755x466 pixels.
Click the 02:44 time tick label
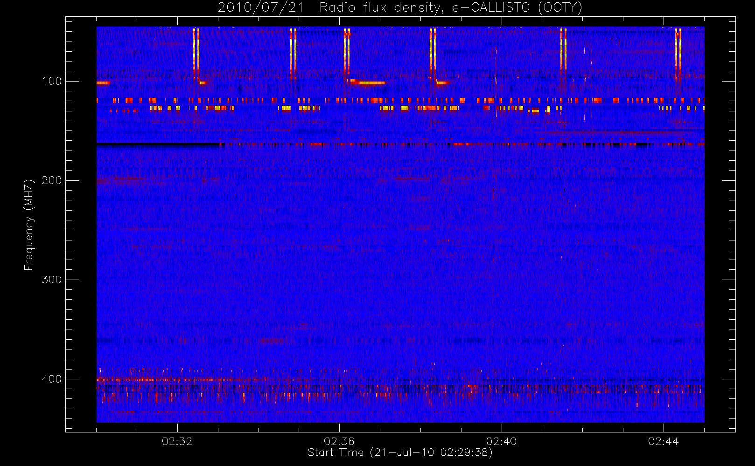tap(663, 441)
